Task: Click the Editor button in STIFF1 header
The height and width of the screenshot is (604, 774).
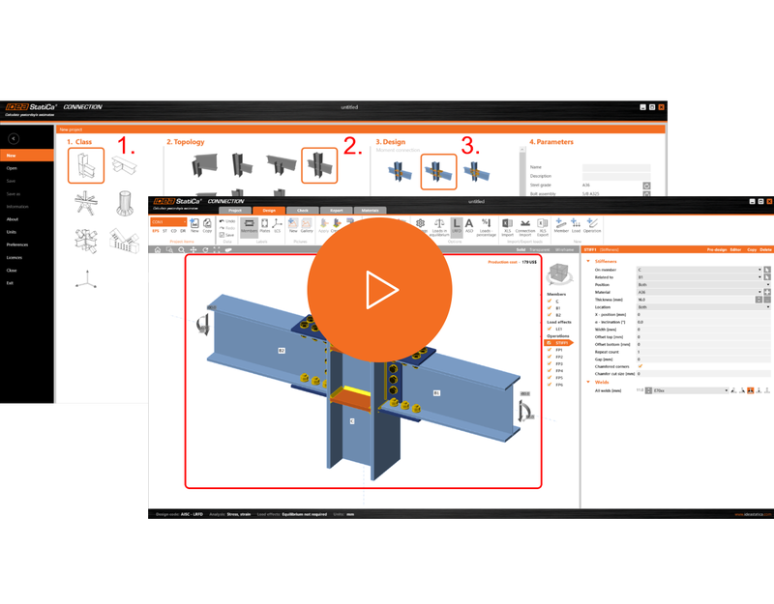Action: (735, 250)
